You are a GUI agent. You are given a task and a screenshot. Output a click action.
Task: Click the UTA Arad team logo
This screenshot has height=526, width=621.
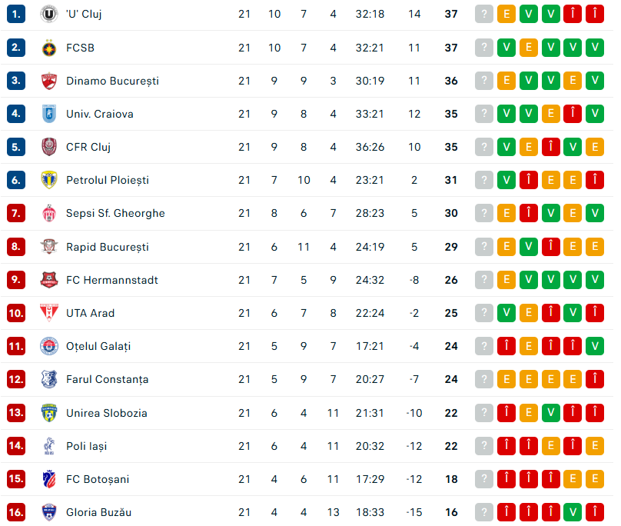(49, 313)
